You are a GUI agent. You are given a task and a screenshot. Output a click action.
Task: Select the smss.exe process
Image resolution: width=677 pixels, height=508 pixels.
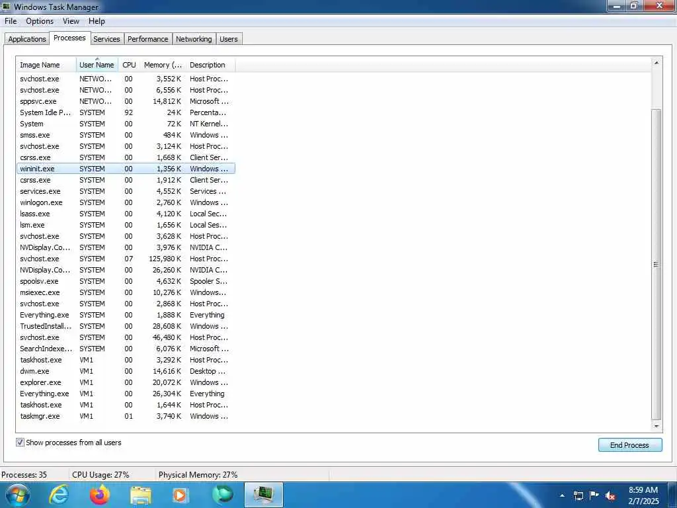pos(126,135)
